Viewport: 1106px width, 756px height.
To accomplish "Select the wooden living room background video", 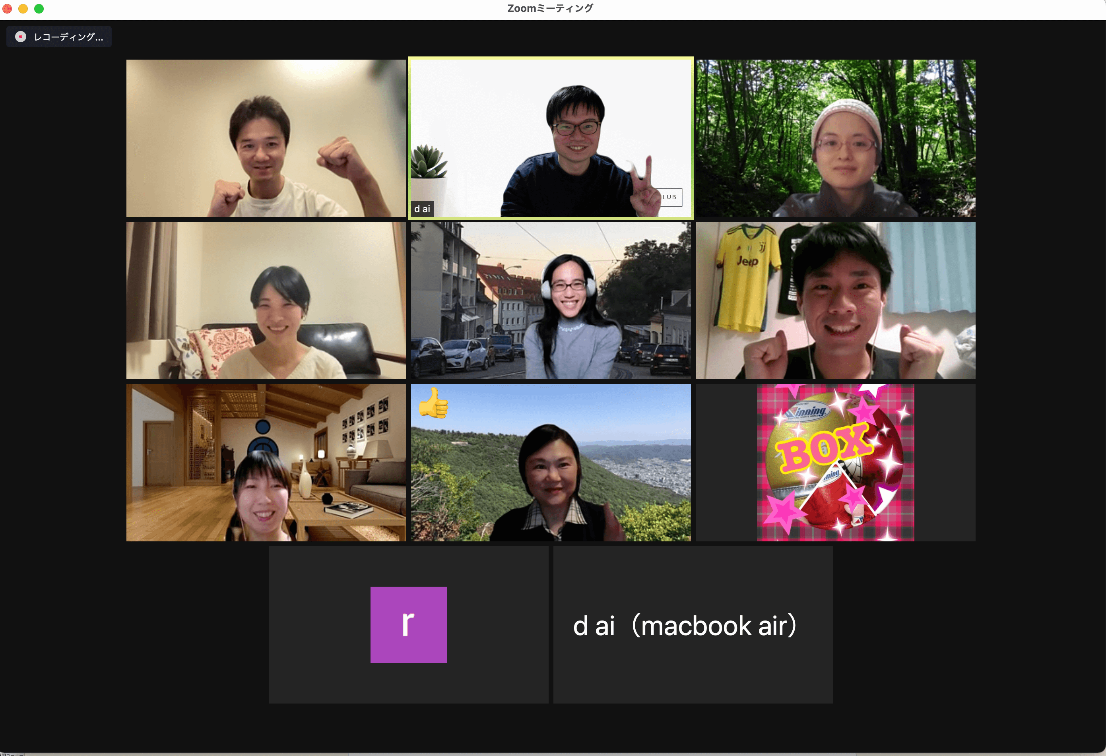I will [266, 462].
